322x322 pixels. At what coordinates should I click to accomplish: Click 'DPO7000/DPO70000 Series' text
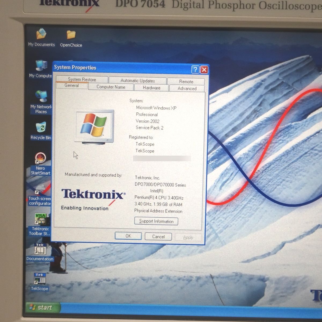(160, 185)
